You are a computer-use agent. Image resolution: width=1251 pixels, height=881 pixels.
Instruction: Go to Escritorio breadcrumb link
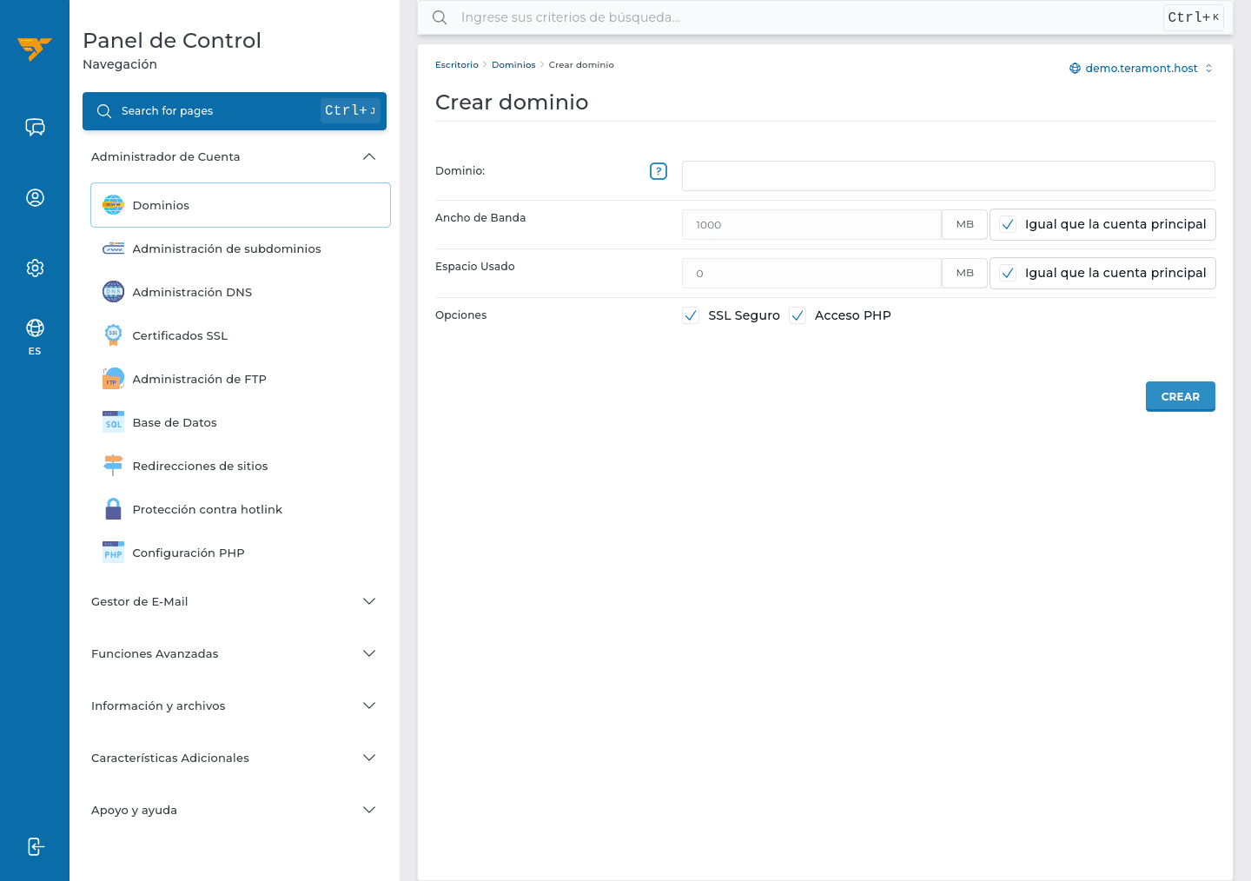(457, 65)
